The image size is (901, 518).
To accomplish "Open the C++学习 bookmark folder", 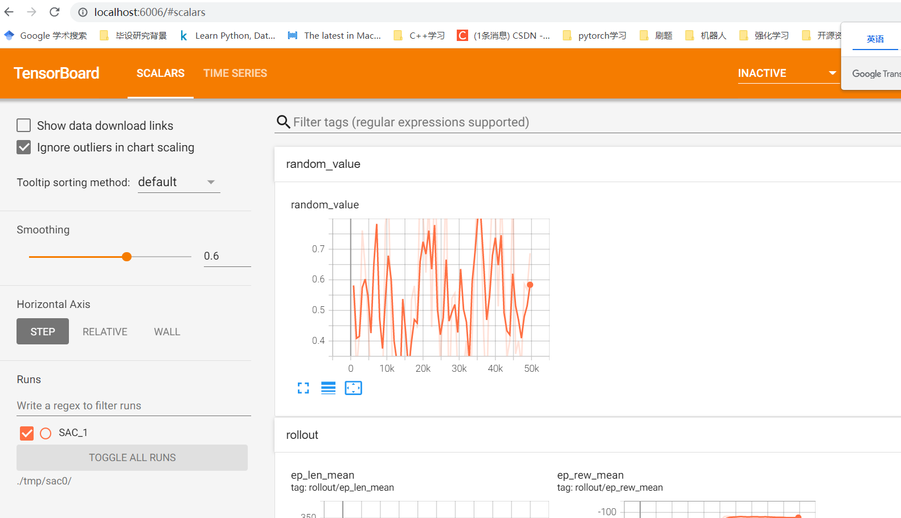I will coord(419,35).
